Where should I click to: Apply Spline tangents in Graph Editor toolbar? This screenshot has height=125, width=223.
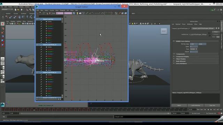click(x=87, y=13)
